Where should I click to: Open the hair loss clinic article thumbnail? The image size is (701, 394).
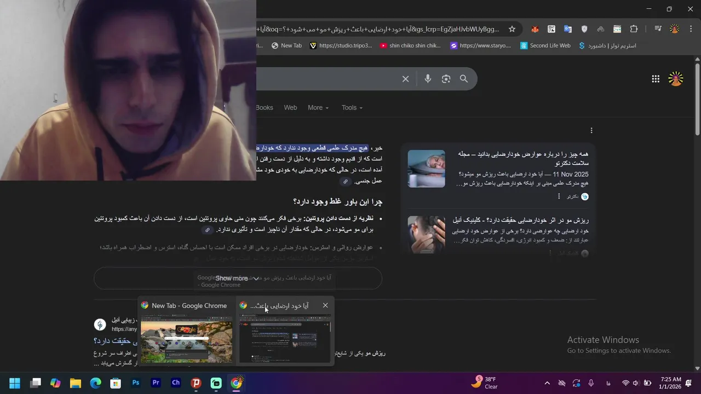tap(426, 234)
